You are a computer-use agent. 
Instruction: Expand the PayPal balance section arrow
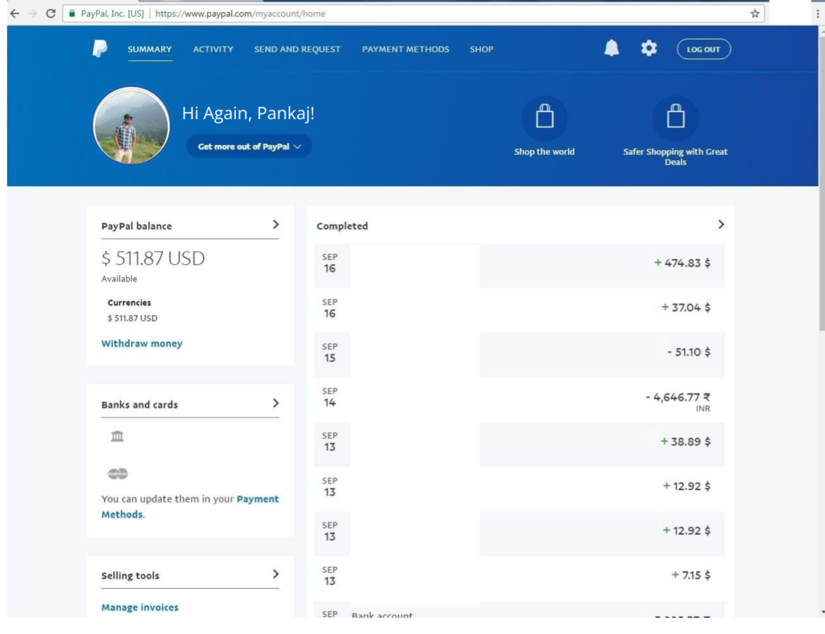pos(276,225)
